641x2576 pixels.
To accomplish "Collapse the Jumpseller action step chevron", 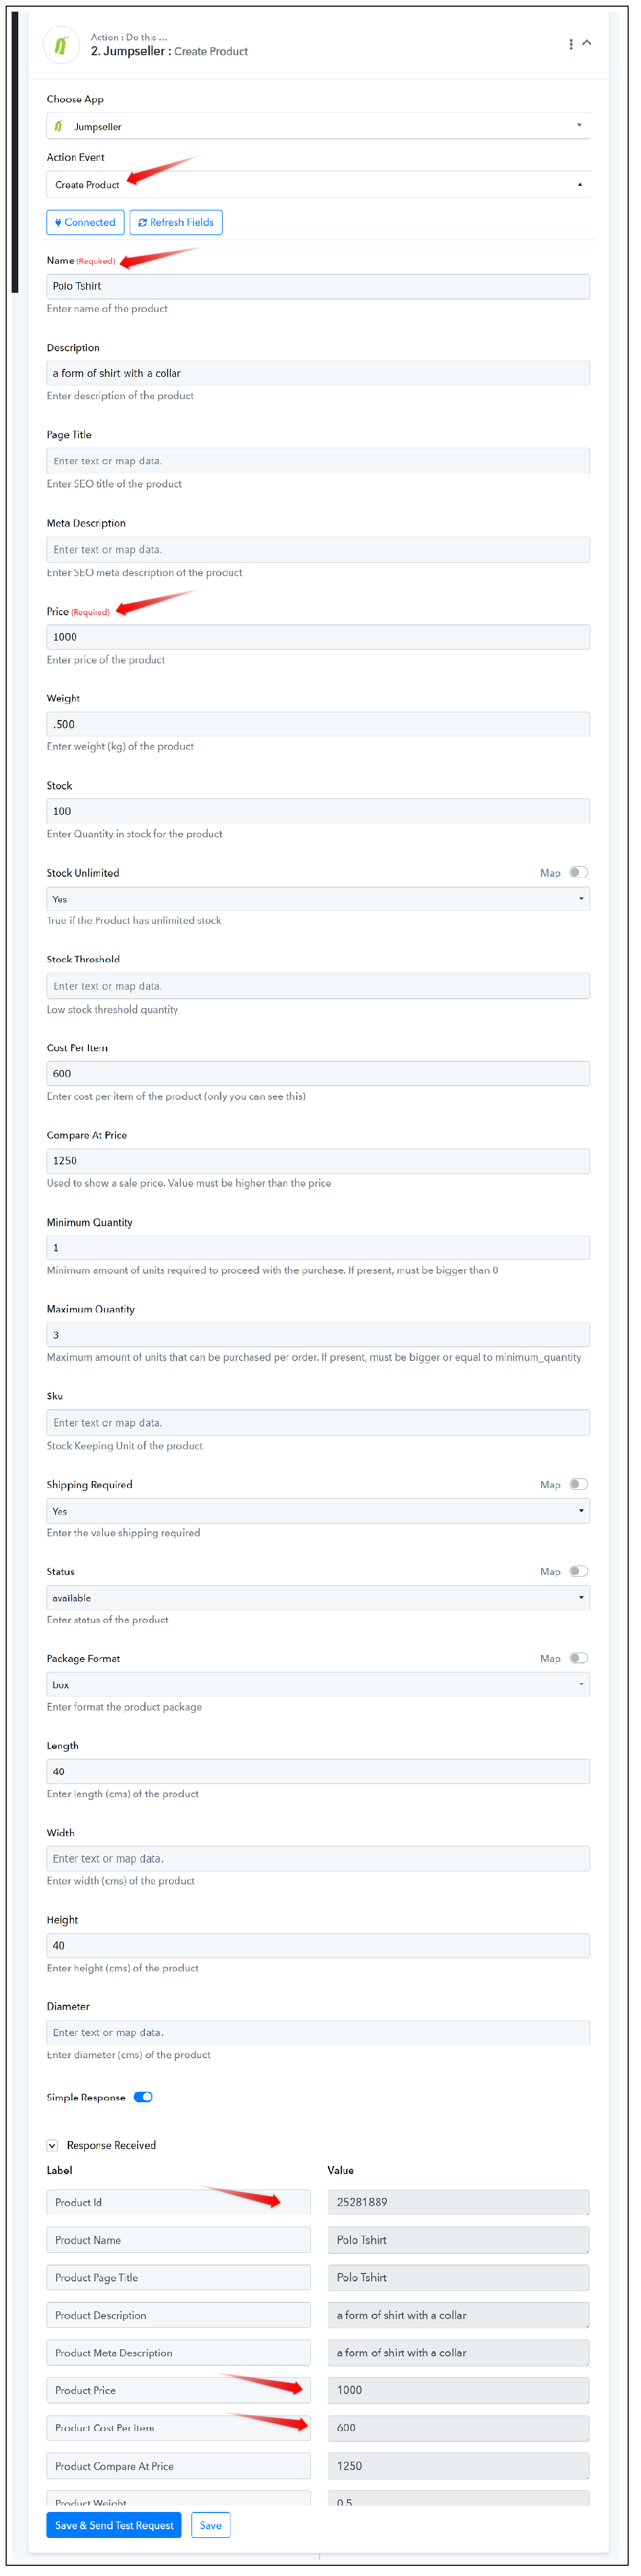I will pyautogui.click(x=587, y=43).
